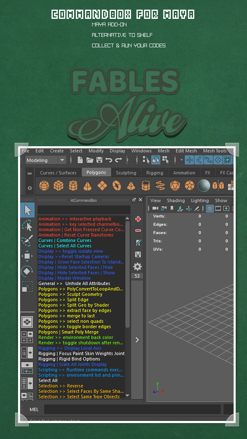Create a soccer ball polygon from the shelf
247x439 pixels.
[189, 185]
